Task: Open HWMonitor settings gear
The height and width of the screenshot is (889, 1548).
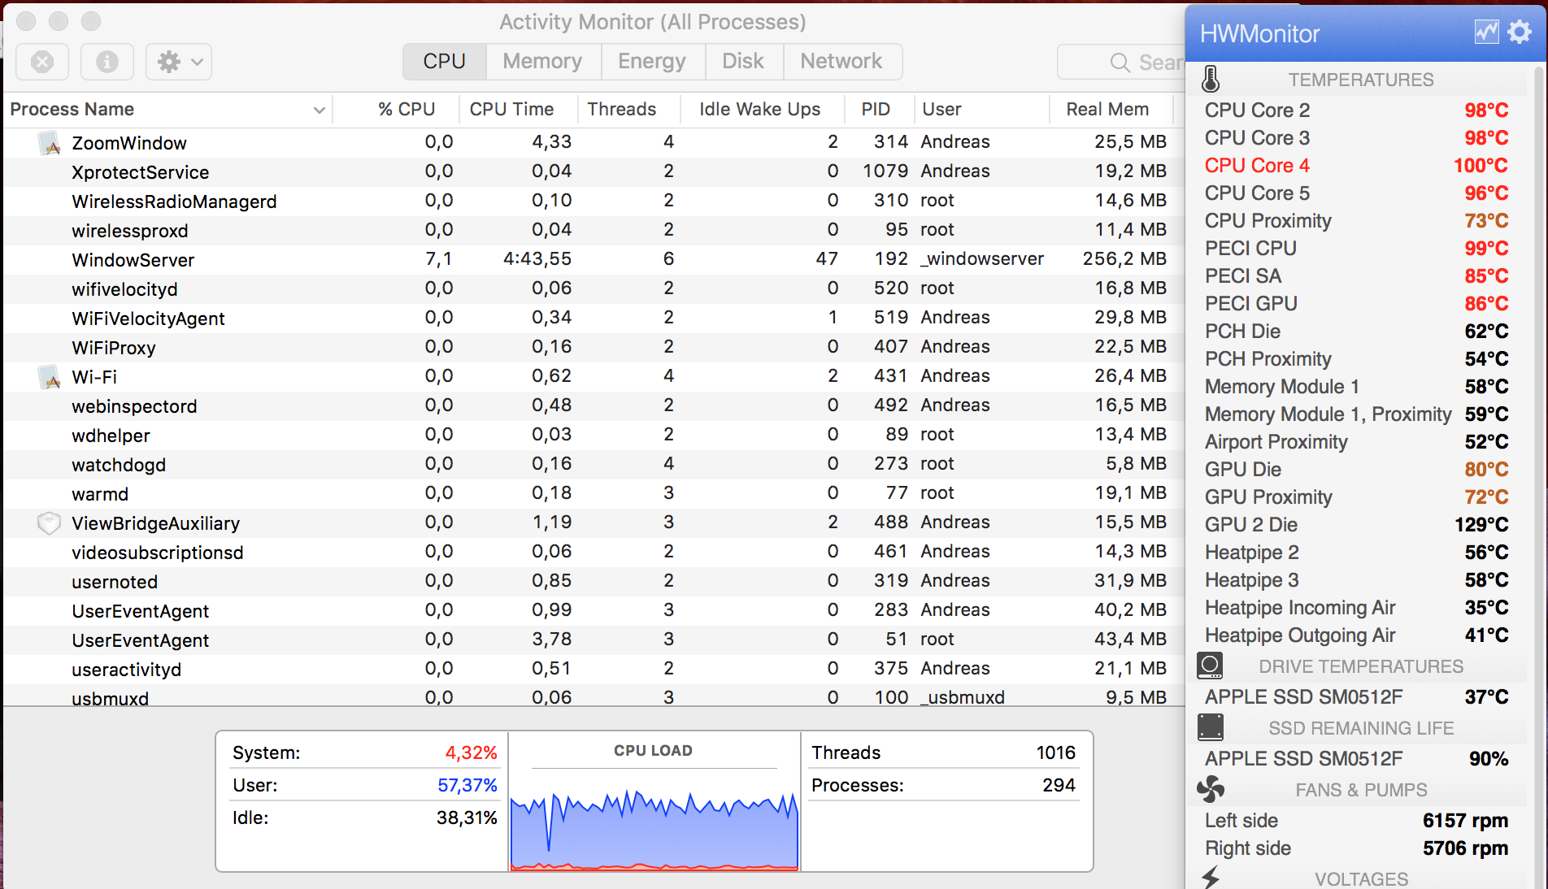Action: click(1520, 33)
